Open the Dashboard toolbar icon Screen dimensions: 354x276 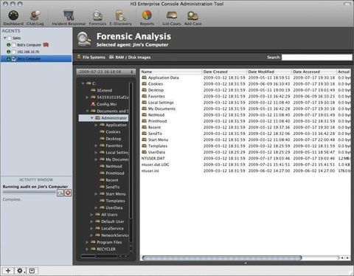tap(13, 15)
